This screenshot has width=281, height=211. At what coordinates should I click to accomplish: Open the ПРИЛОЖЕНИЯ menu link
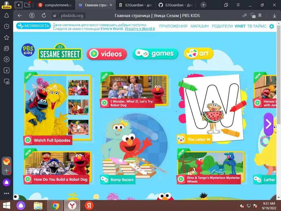[x=173, y=26]
